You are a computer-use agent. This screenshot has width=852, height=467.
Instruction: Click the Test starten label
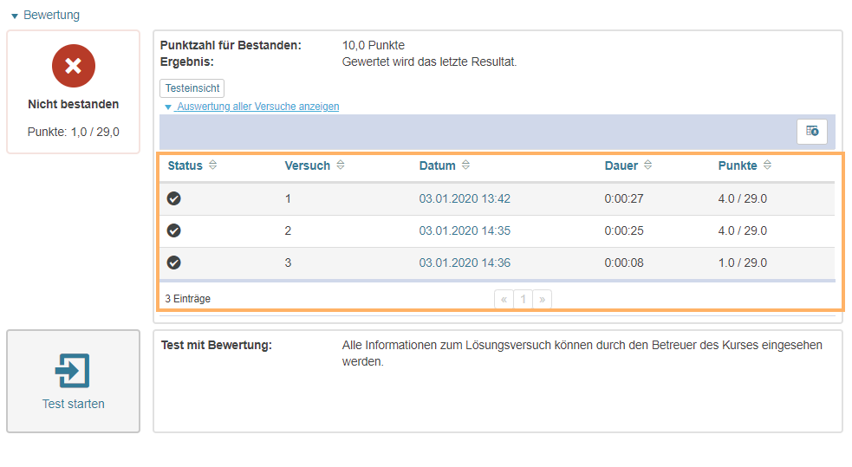[74, 404]
